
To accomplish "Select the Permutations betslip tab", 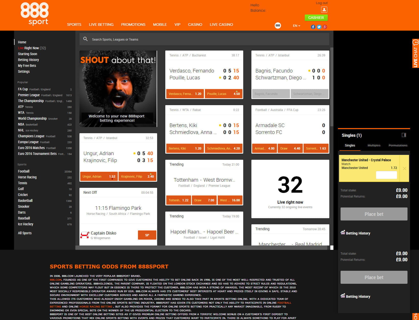I will (398, 145).
